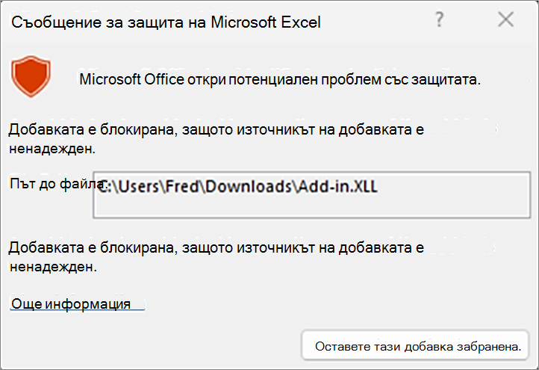Click "Оставете тази добавка забранена" button

[x=414, y=345]
